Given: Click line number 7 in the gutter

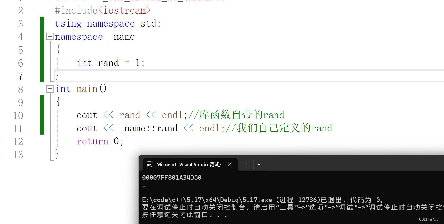Looking at the screenshot, I should tap(20, 76).
